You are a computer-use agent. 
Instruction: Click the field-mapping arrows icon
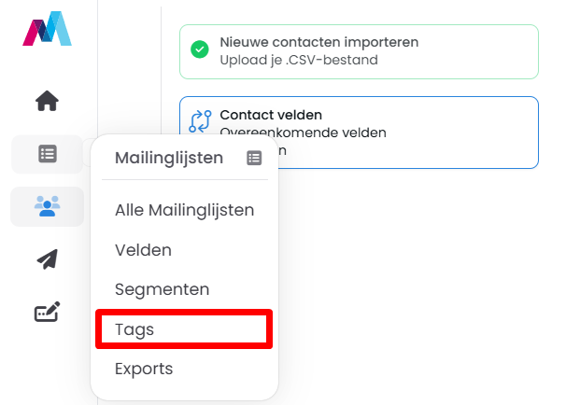pos(200,122)
